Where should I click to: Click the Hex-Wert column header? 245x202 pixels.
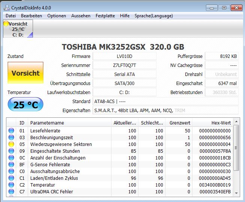pyautogui.click(x=213, y=123)
